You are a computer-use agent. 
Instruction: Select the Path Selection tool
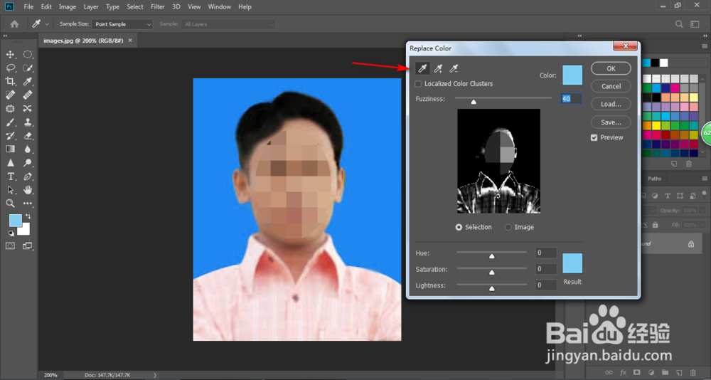[x=10, y=190]
